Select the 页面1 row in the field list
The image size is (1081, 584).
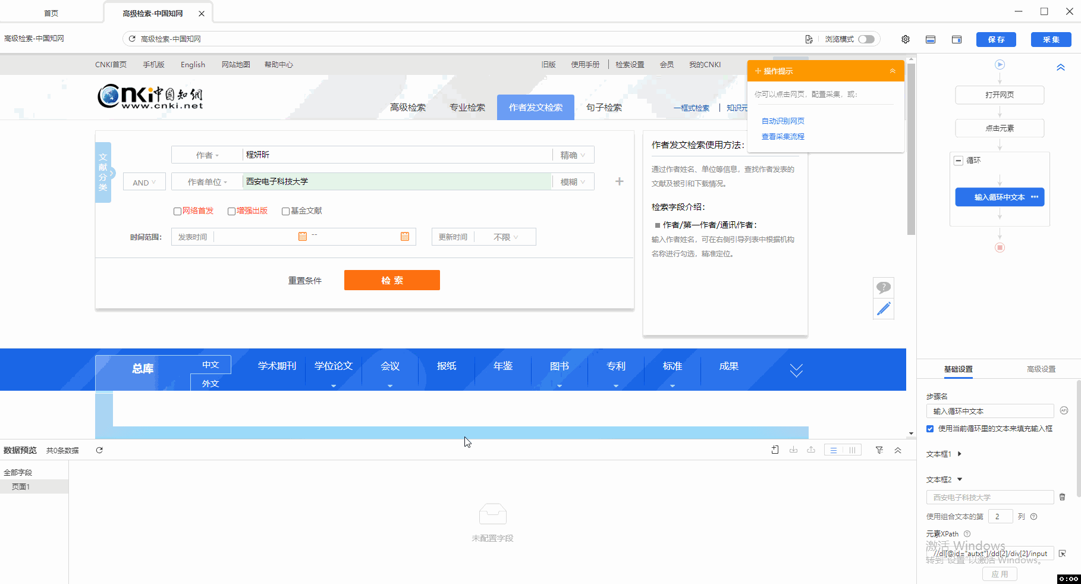pos(34,486)
